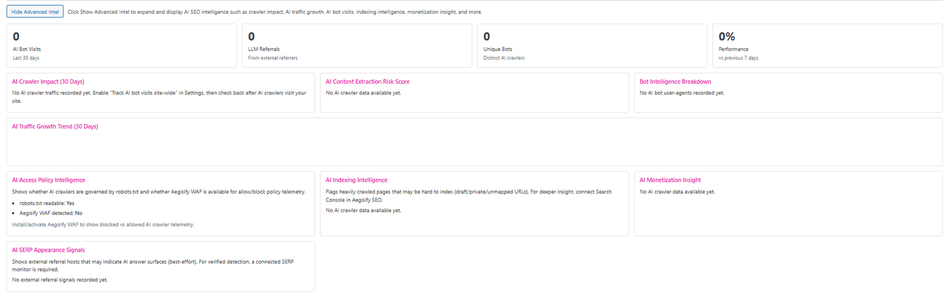Click the Install/activate Aegisify WAF note

(x=103, y=225)
